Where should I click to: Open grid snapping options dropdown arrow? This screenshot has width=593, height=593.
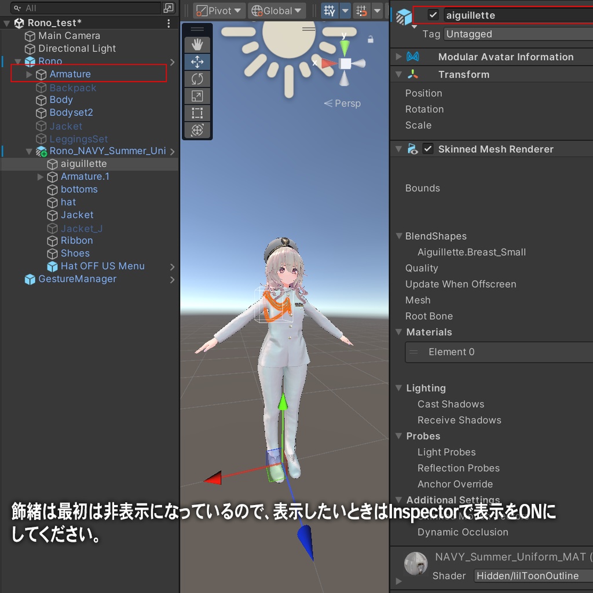[x=377, y=10]
